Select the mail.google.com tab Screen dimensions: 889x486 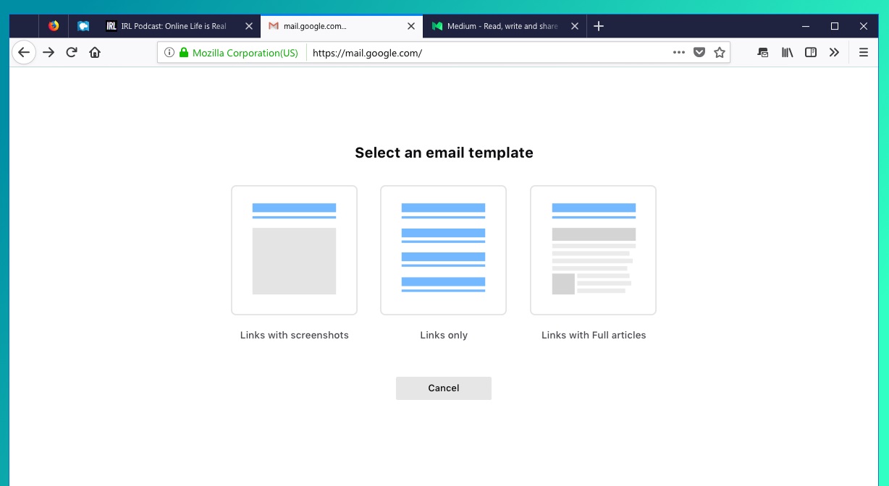342,26
